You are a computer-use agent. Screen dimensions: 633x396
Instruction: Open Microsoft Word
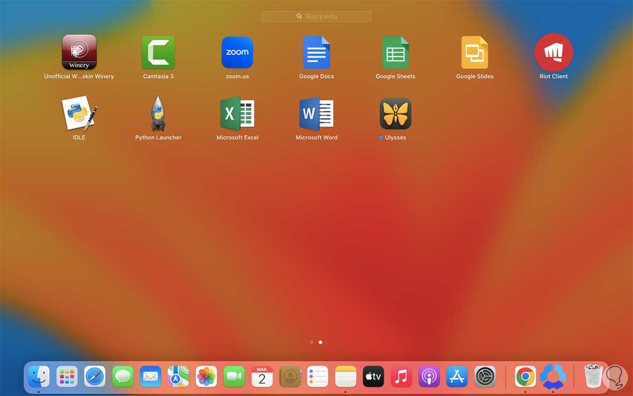point(316,114)
